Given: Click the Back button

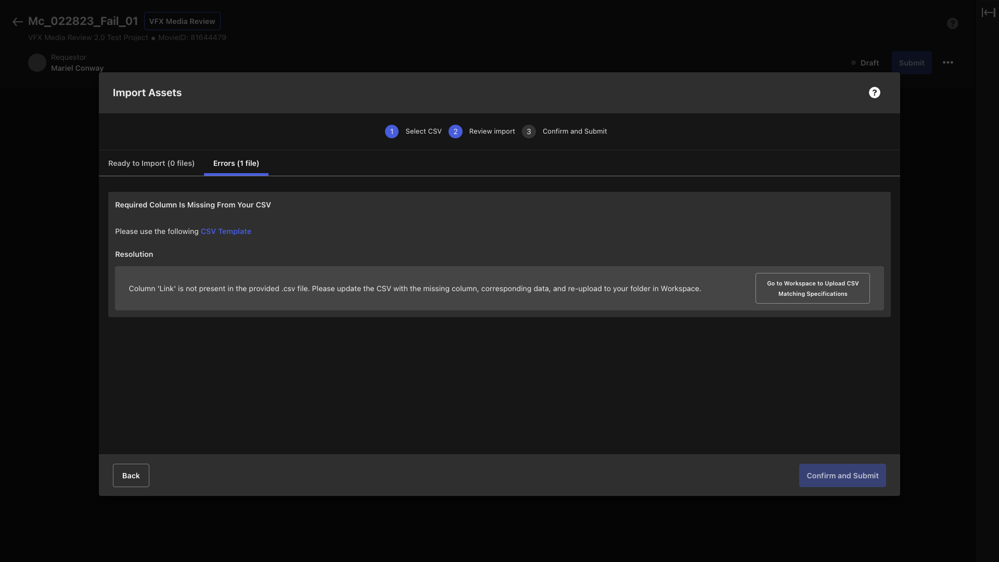Looking at the screenshot, I should [x=131, y=475].
